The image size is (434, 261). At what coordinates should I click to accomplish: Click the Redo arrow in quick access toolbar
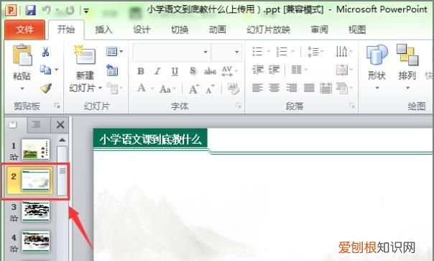(x=70, y=11)
